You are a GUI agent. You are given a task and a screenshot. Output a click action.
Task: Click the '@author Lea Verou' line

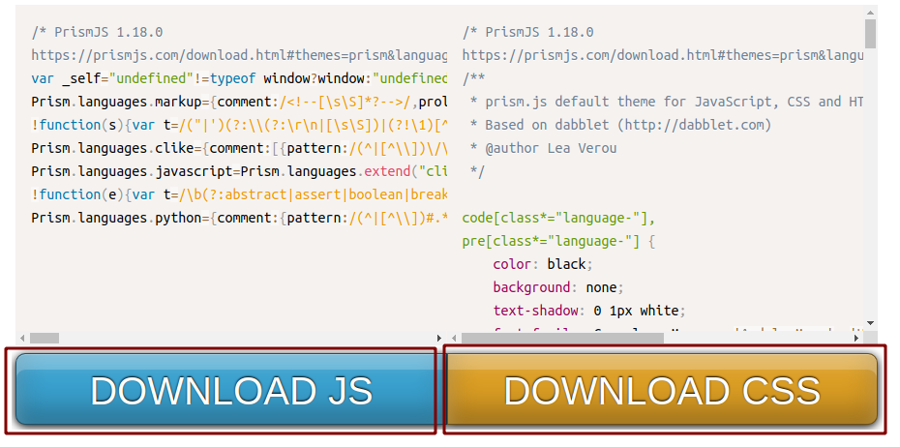click(543, 148)
